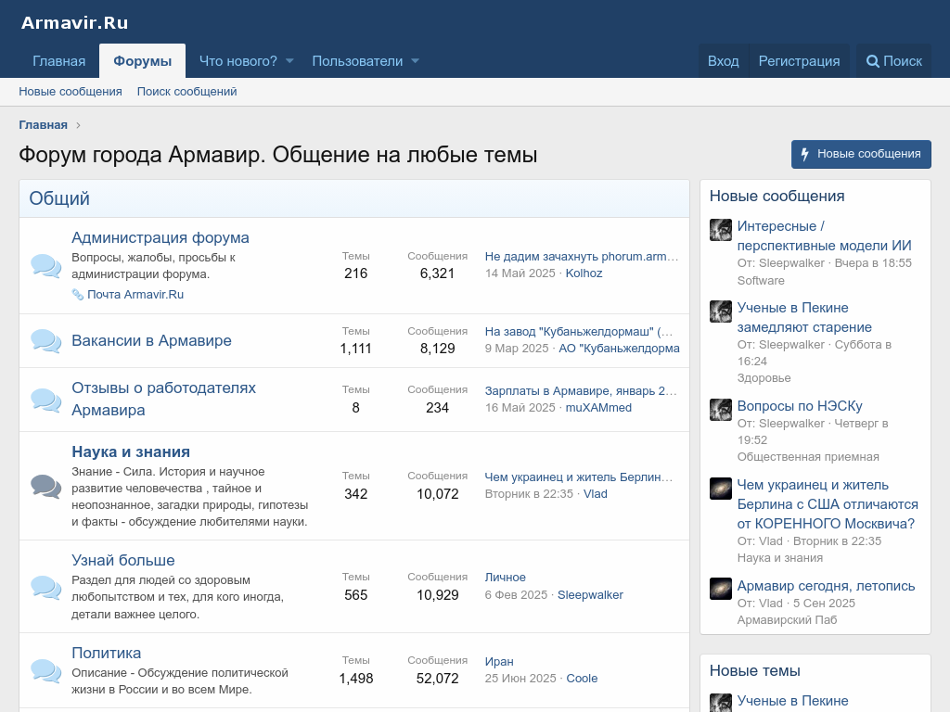Image resolution: width=950 pixels, height=712 pixels.
Task: Click the speech bubble icon next to Вакансии в Армавире
Action: coord(45,340)
